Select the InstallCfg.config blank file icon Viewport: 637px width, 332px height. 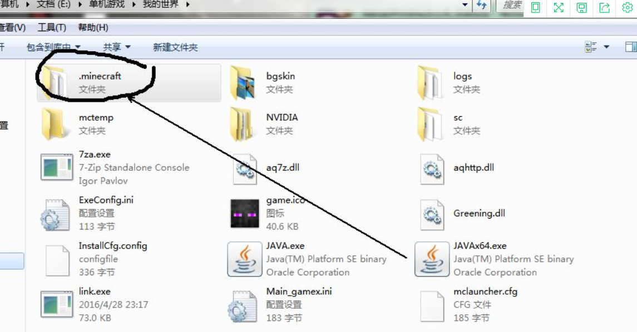pyautogui.click(x=57, y=261)
